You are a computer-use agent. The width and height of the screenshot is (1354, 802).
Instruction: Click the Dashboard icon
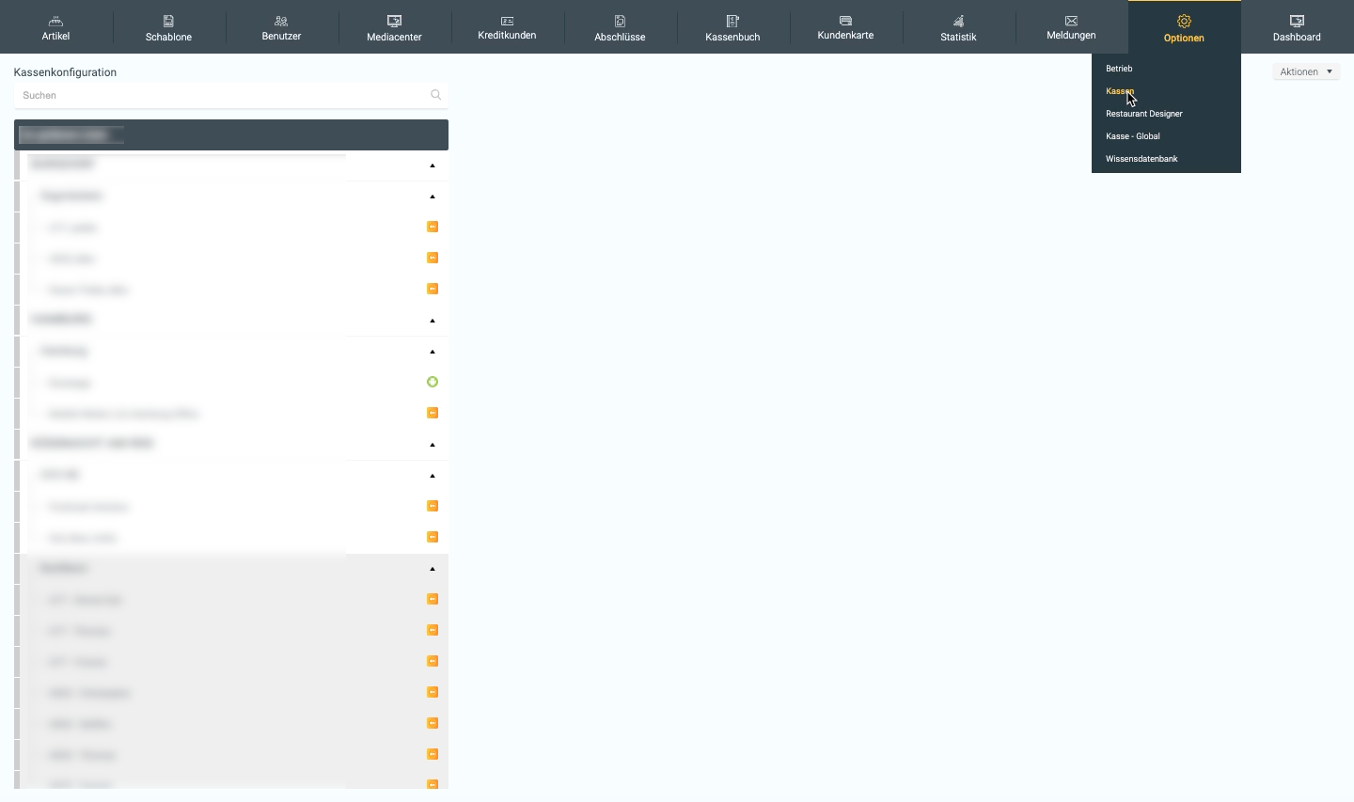coord(1297,21)
